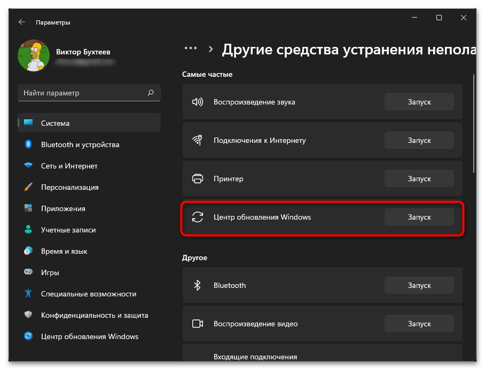Open Учетные записи person icon
Viewport: 485px width, 370px height.
28,229
